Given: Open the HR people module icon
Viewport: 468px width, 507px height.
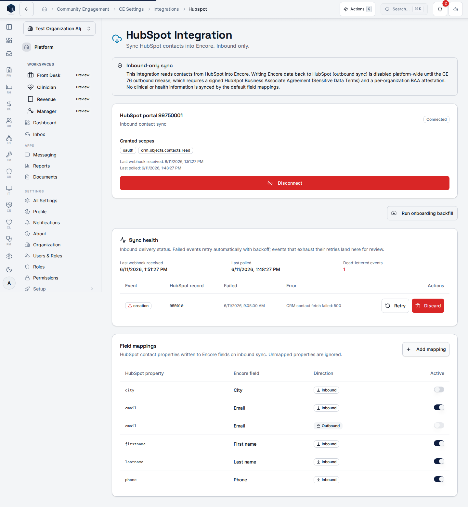Looking at the screenshot, I should pyautogui.click(x=9, y=122).
